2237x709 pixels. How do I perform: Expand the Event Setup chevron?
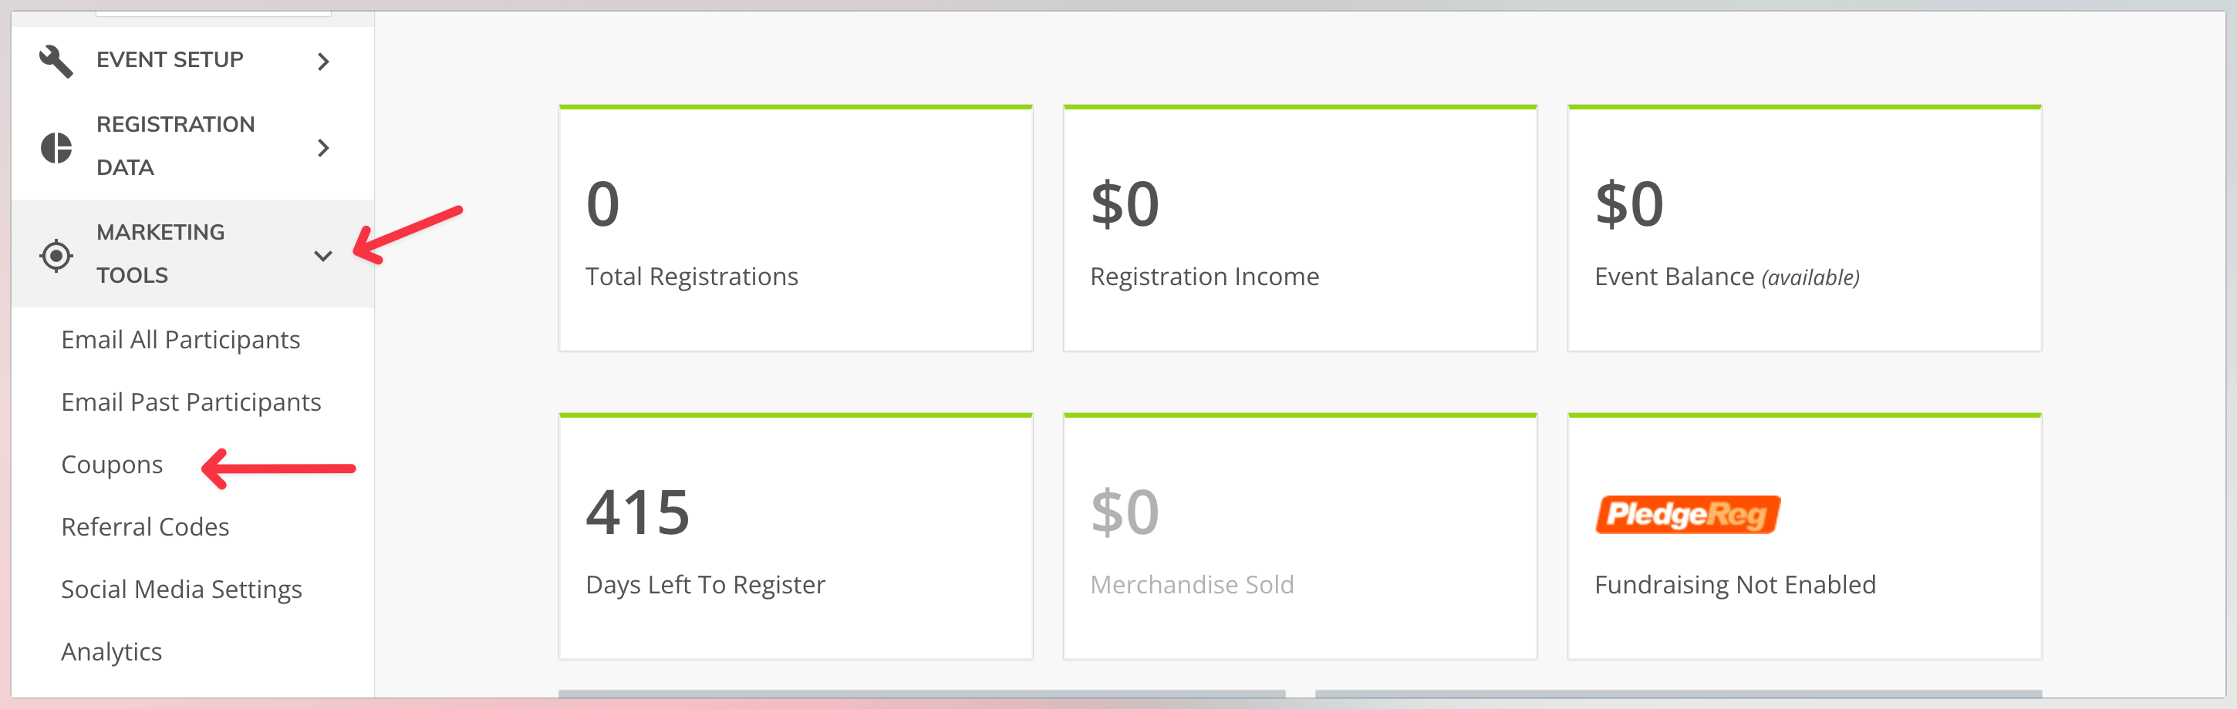click(x=323, y=62)
